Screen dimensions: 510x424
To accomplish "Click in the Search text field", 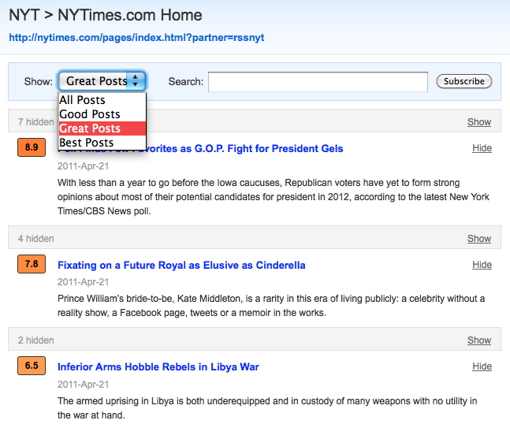I will (x=318, y=81).
